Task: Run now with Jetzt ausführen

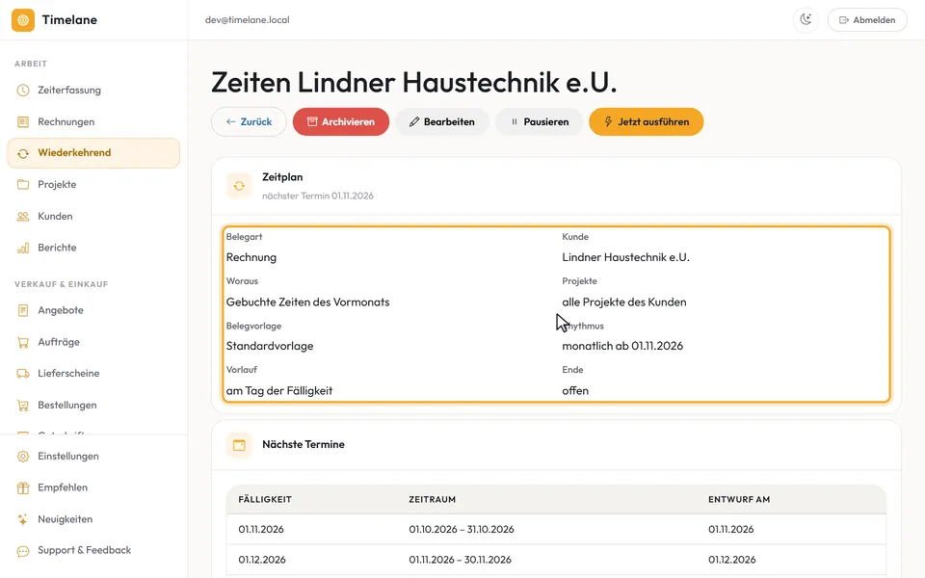Action: [646, 122]
